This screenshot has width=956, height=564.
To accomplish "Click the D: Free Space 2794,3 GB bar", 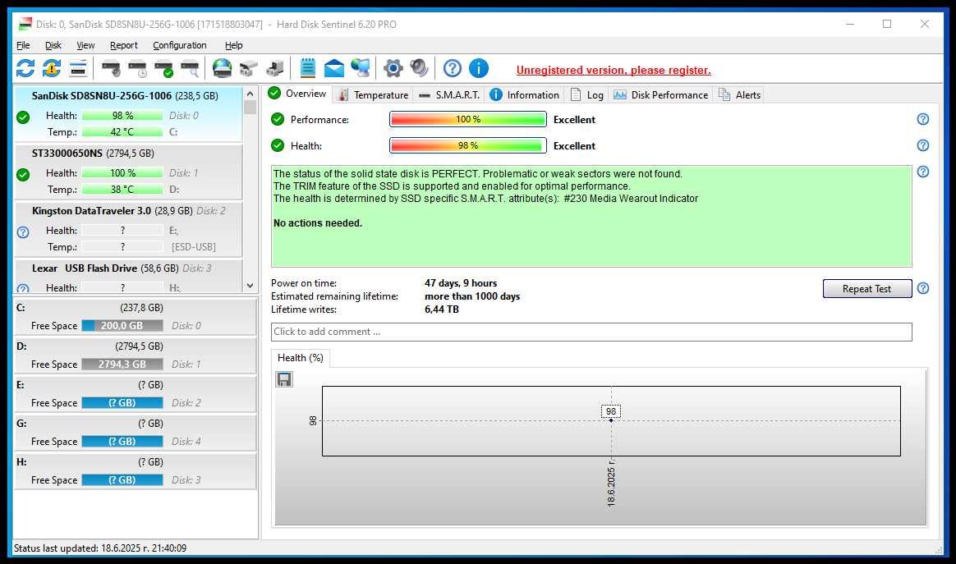I will pyautogui.click(x=122, y=364).
